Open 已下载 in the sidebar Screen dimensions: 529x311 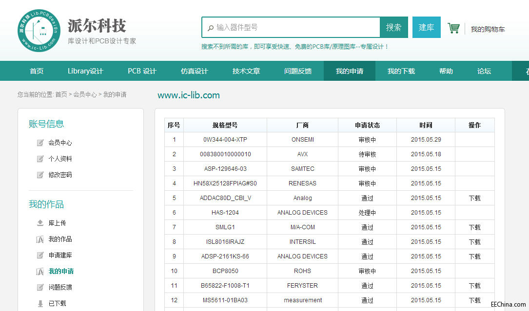58,303
